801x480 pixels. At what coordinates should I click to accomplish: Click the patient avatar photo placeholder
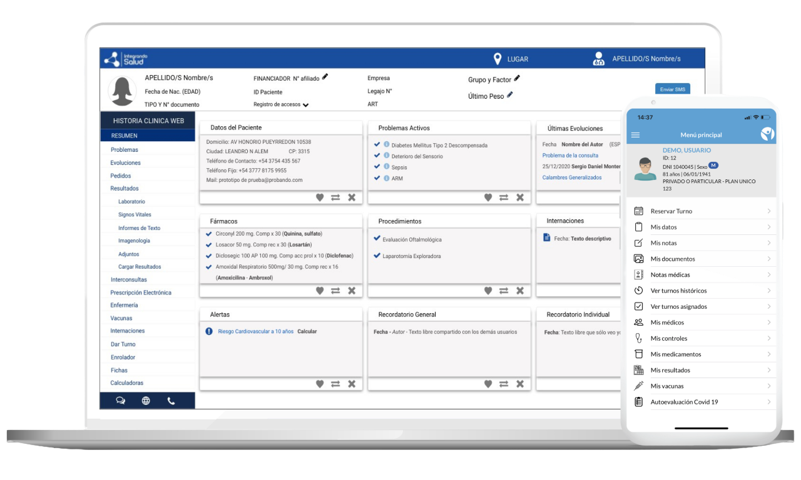(x=122, y=91)
